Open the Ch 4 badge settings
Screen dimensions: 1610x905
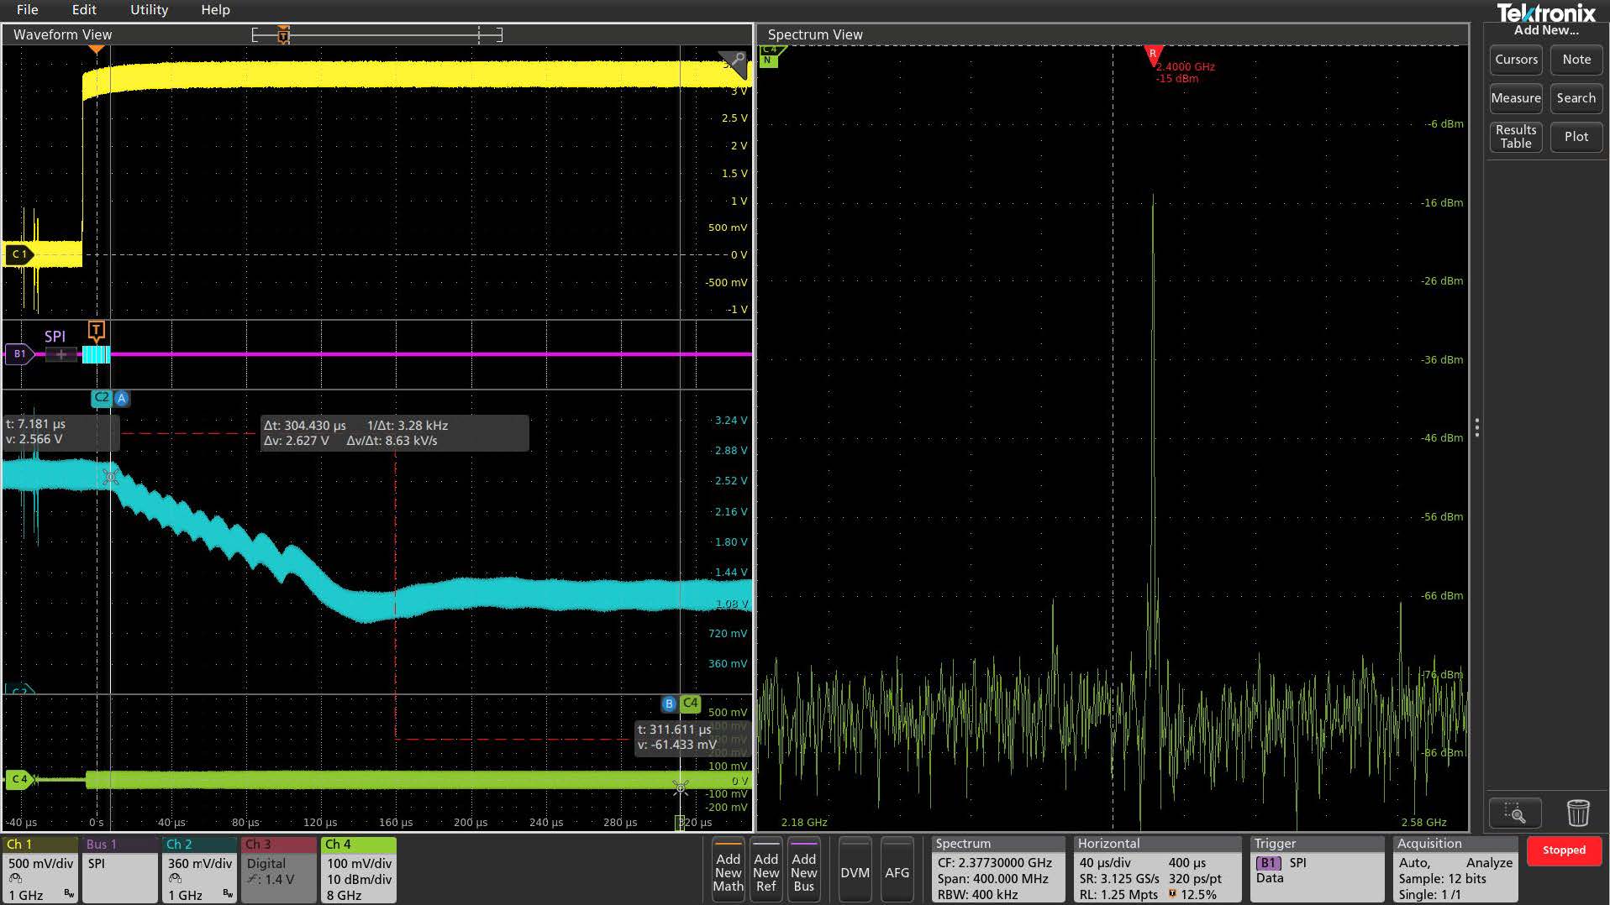359,870
